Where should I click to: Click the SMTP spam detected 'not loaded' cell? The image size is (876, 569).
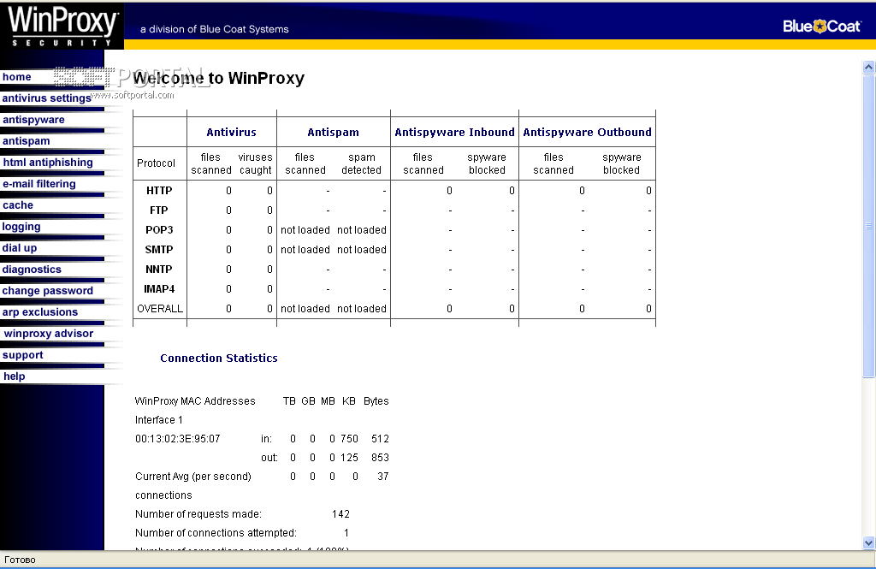coord(362,249)
